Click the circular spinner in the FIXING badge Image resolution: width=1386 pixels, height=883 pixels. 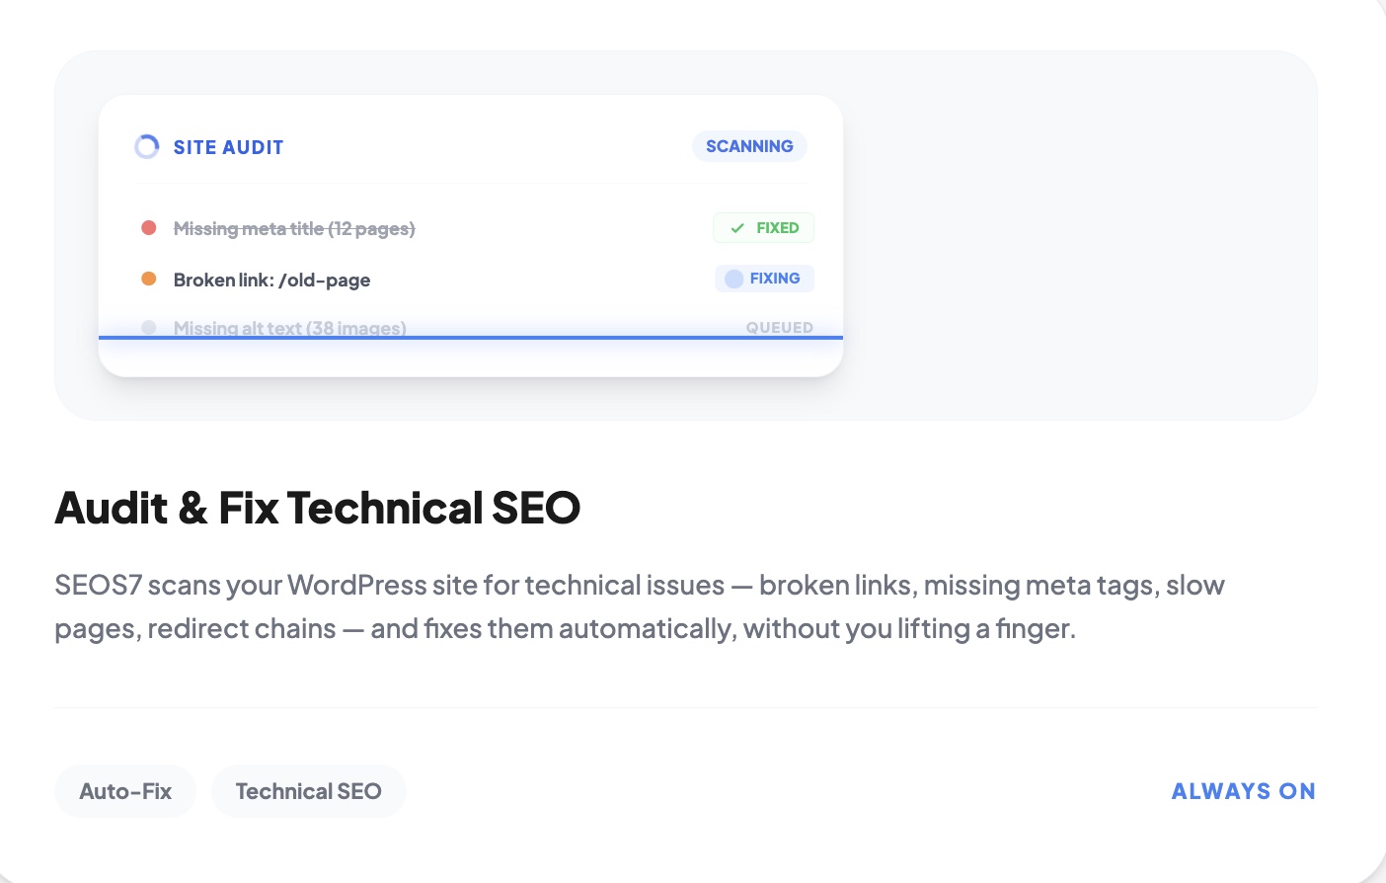(x=733, y=279)
